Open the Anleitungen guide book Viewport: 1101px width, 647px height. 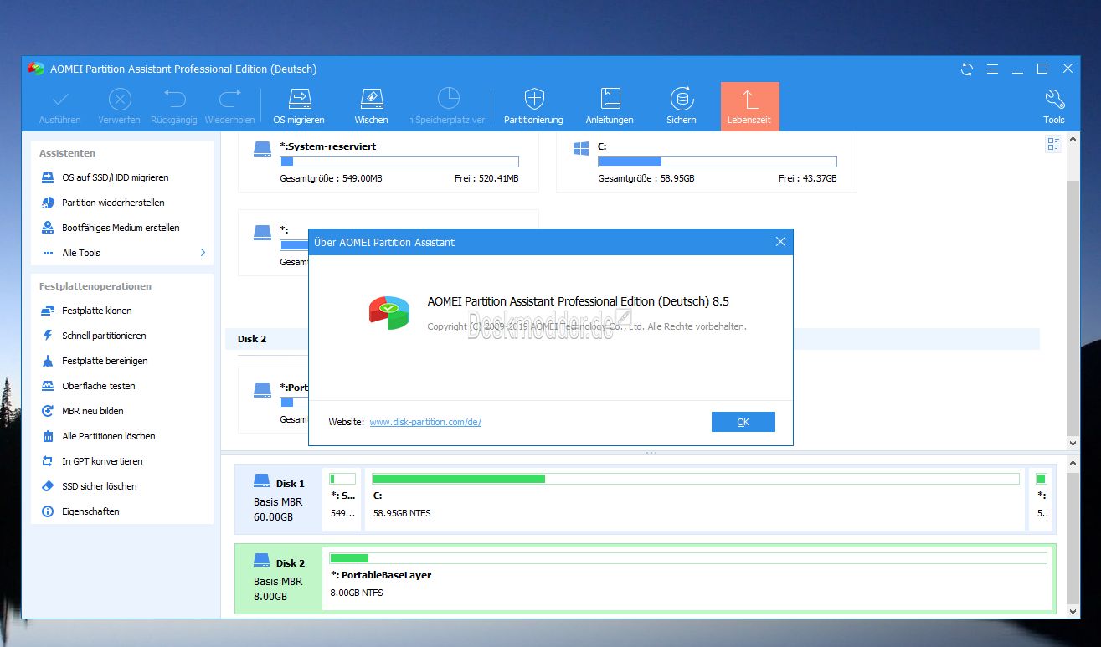click(x=610, y=105)
